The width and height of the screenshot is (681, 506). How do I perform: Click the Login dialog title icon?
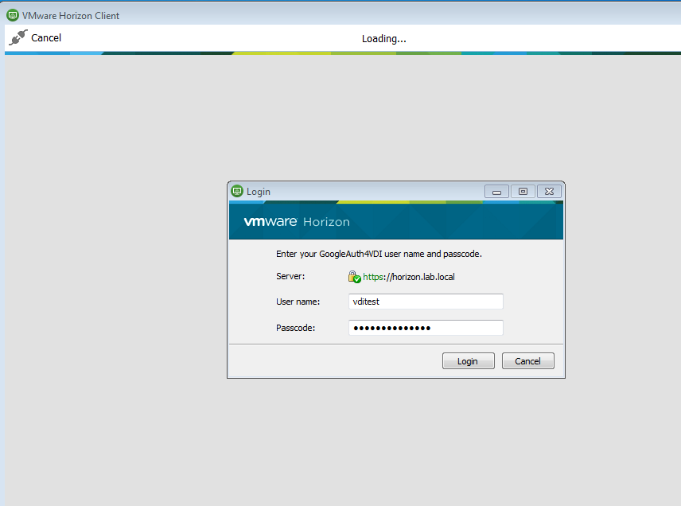pyautogui.click(x=237, y=191)
